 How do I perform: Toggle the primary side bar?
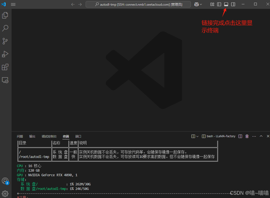(x=219, y=4)
